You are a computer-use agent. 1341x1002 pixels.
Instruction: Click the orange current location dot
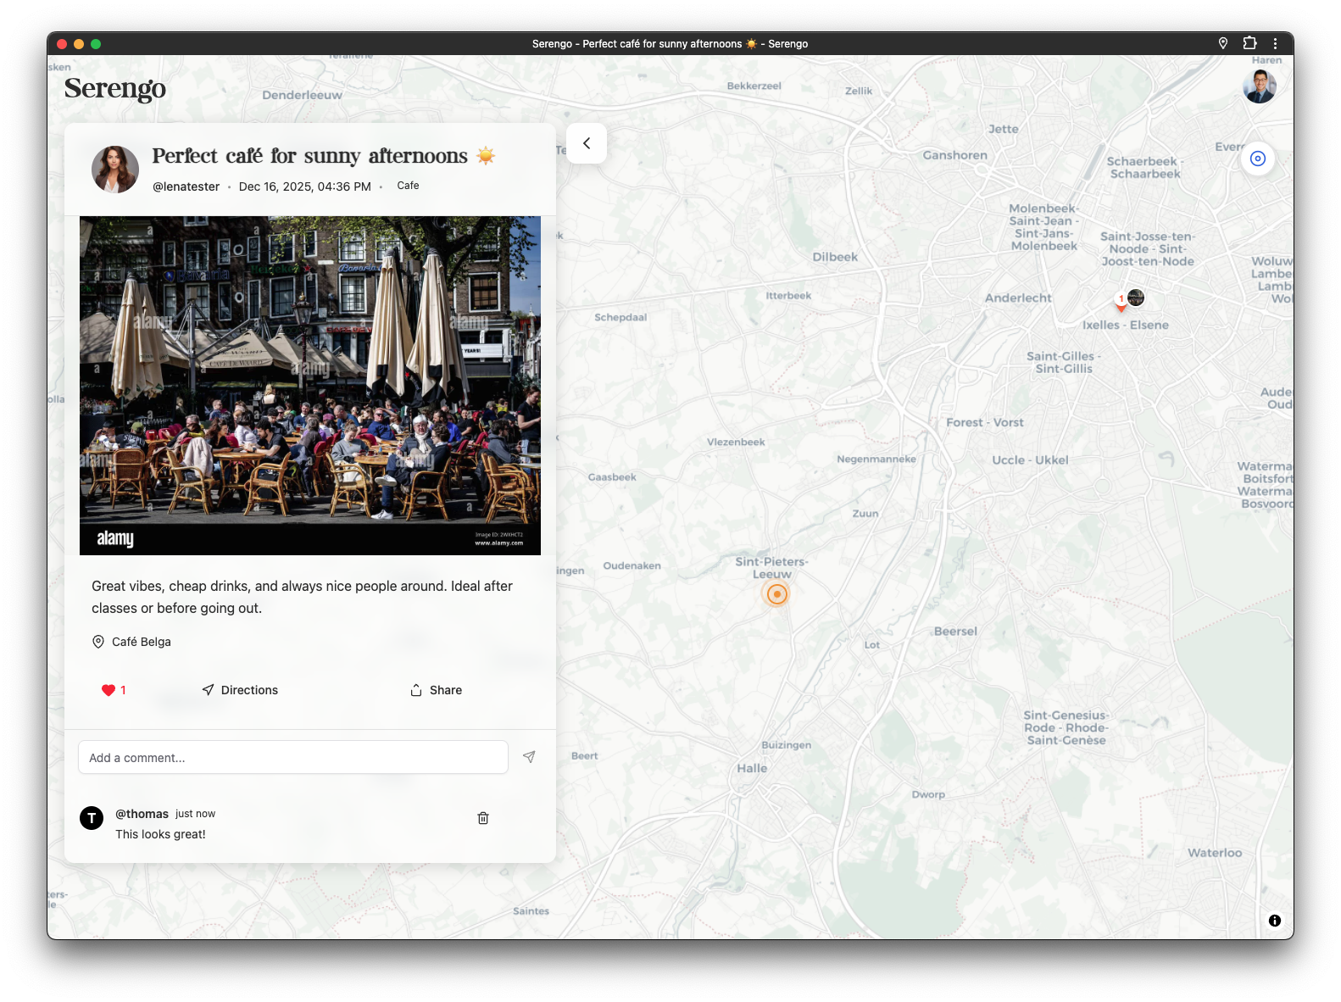click(x=776, y=594)
